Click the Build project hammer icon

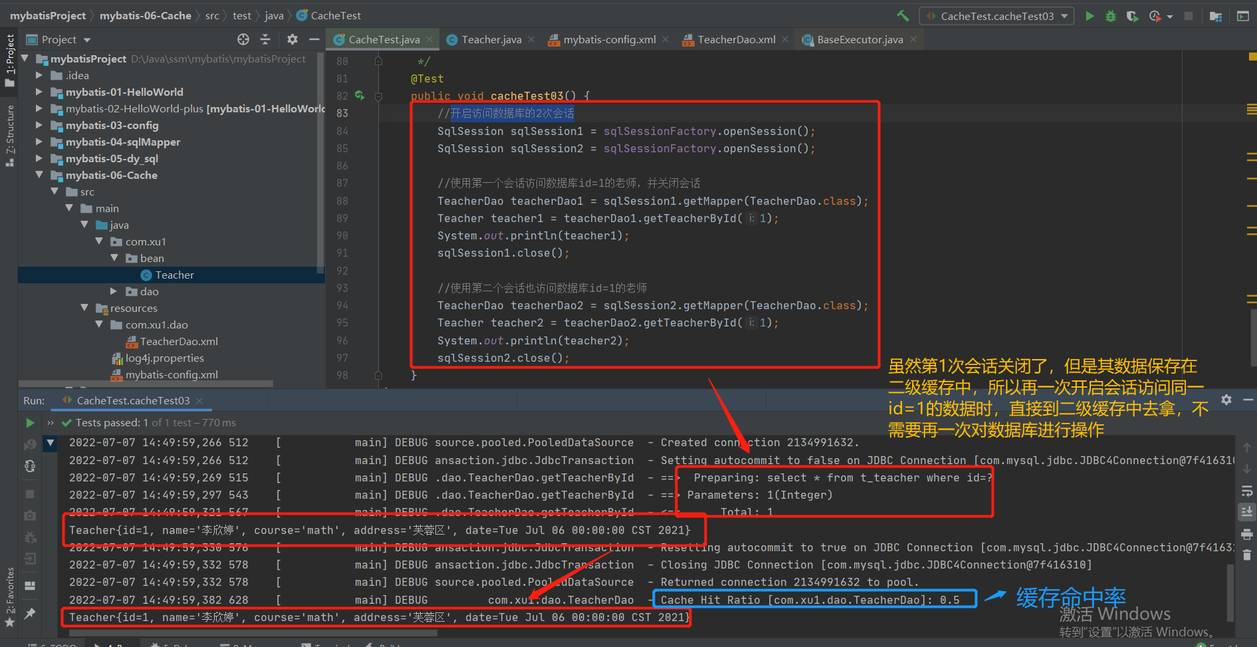tap(903, 15)
